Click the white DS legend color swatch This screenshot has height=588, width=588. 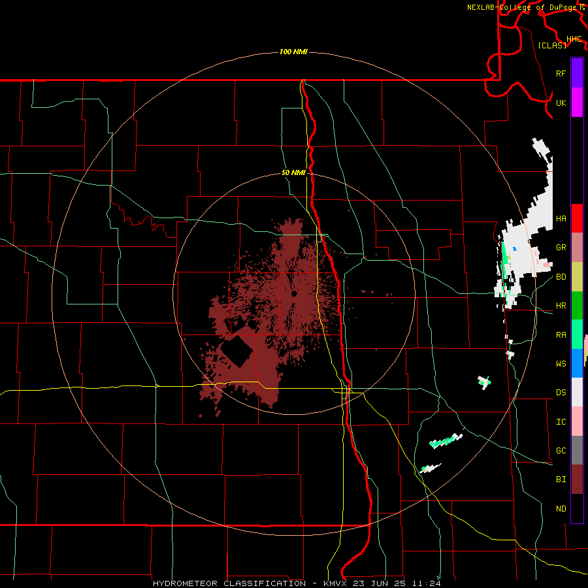click(577, 392)
